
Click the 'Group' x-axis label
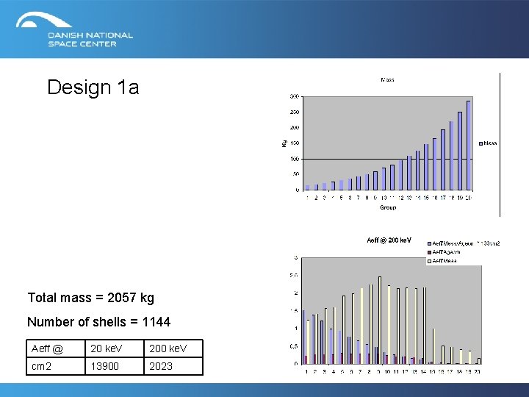click(x=388, y=207)
